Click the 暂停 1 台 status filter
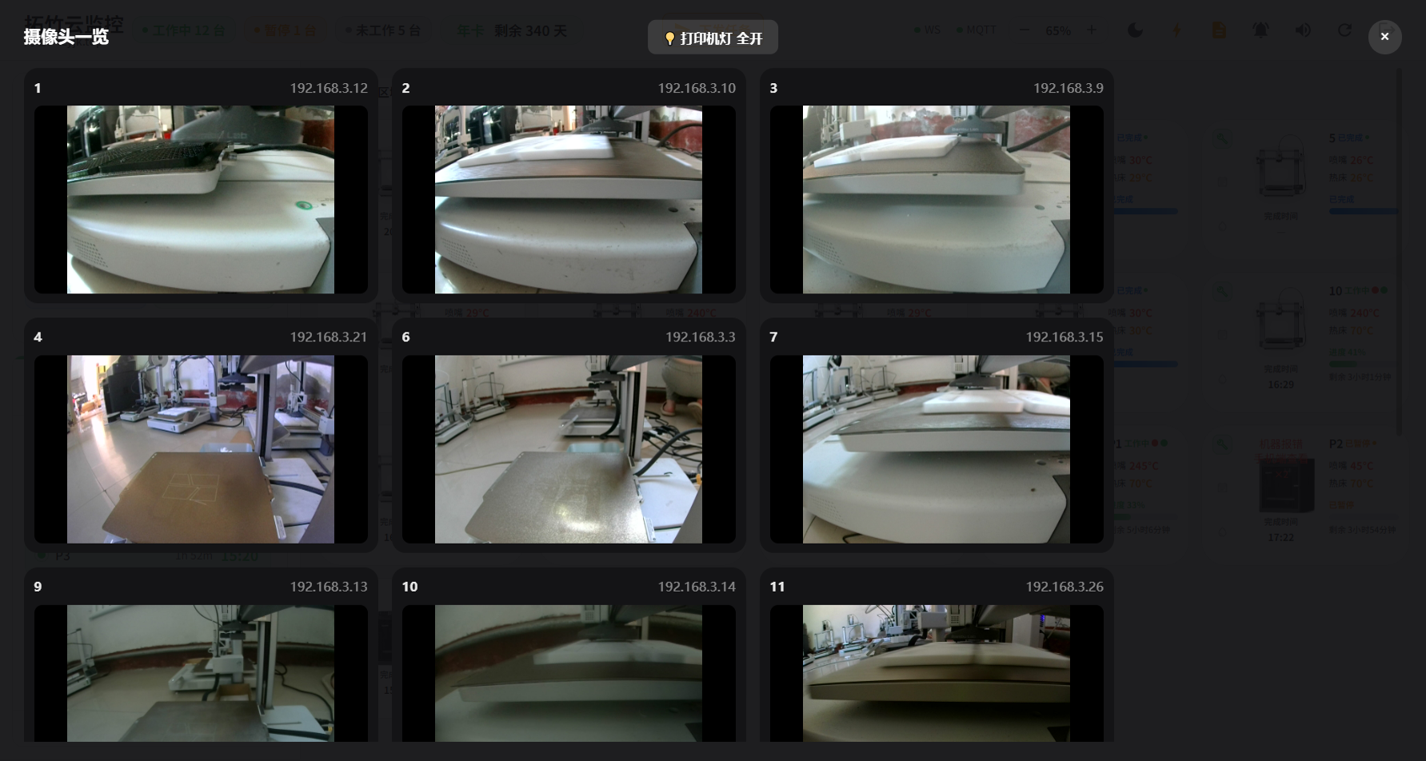 tap(285, 30)
